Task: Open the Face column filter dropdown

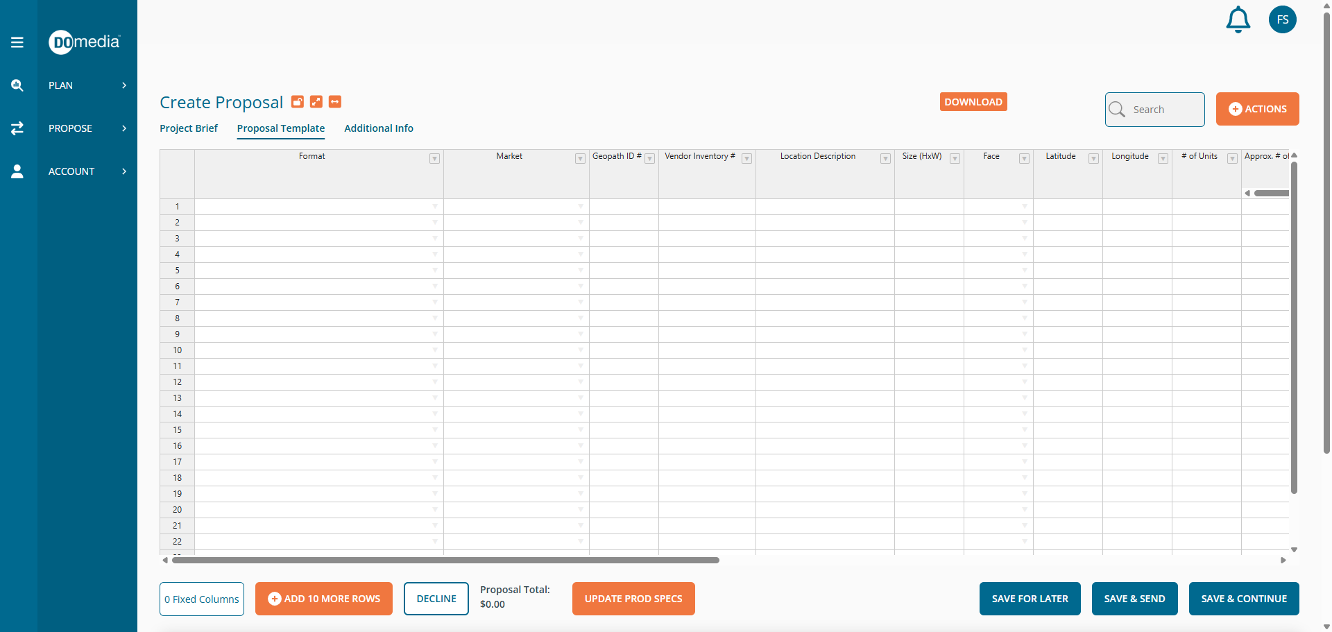Action: pos(1024,159)
